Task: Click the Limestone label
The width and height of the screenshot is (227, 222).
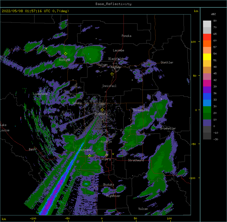Action: pyautogui.click(x=40, y=94)
